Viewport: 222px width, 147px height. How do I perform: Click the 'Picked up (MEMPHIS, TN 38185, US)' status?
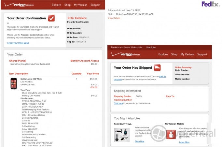(x=134, y=14)
